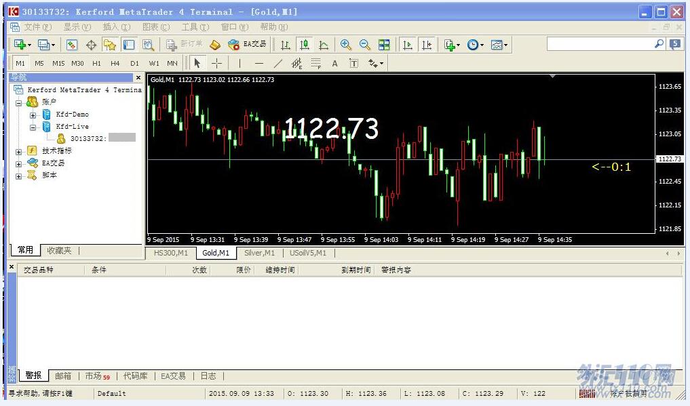Toggle chart shift
This screenshot has height=406, width=690.
tap(426, 44)
